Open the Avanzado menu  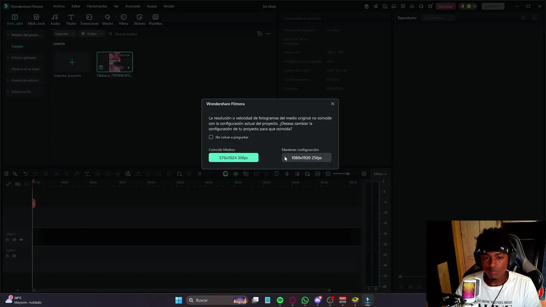click(x=133, y=6)
